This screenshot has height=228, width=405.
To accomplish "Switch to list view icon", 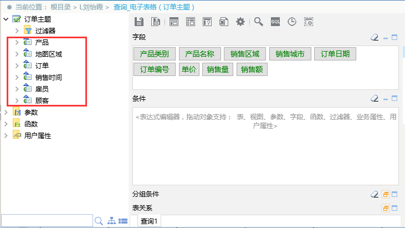I will [123, 221].
